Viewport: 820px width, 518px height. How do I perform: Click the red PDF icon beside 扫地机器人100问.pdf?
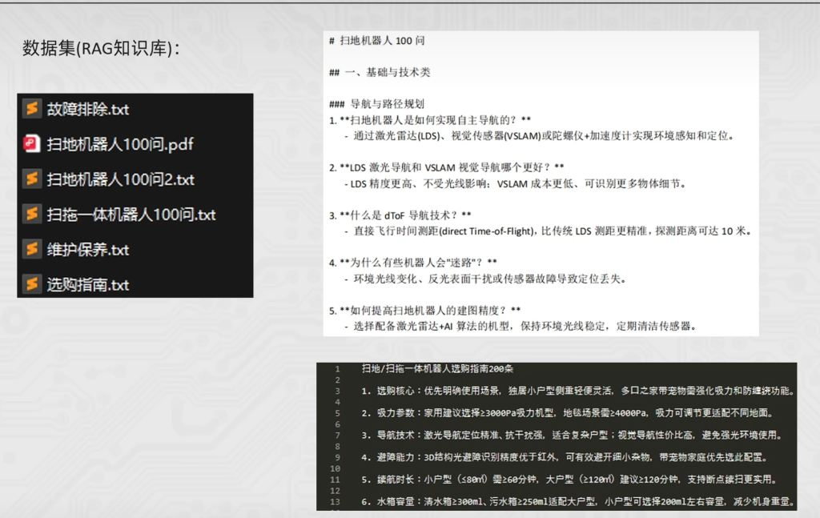[x=30, y=143]
